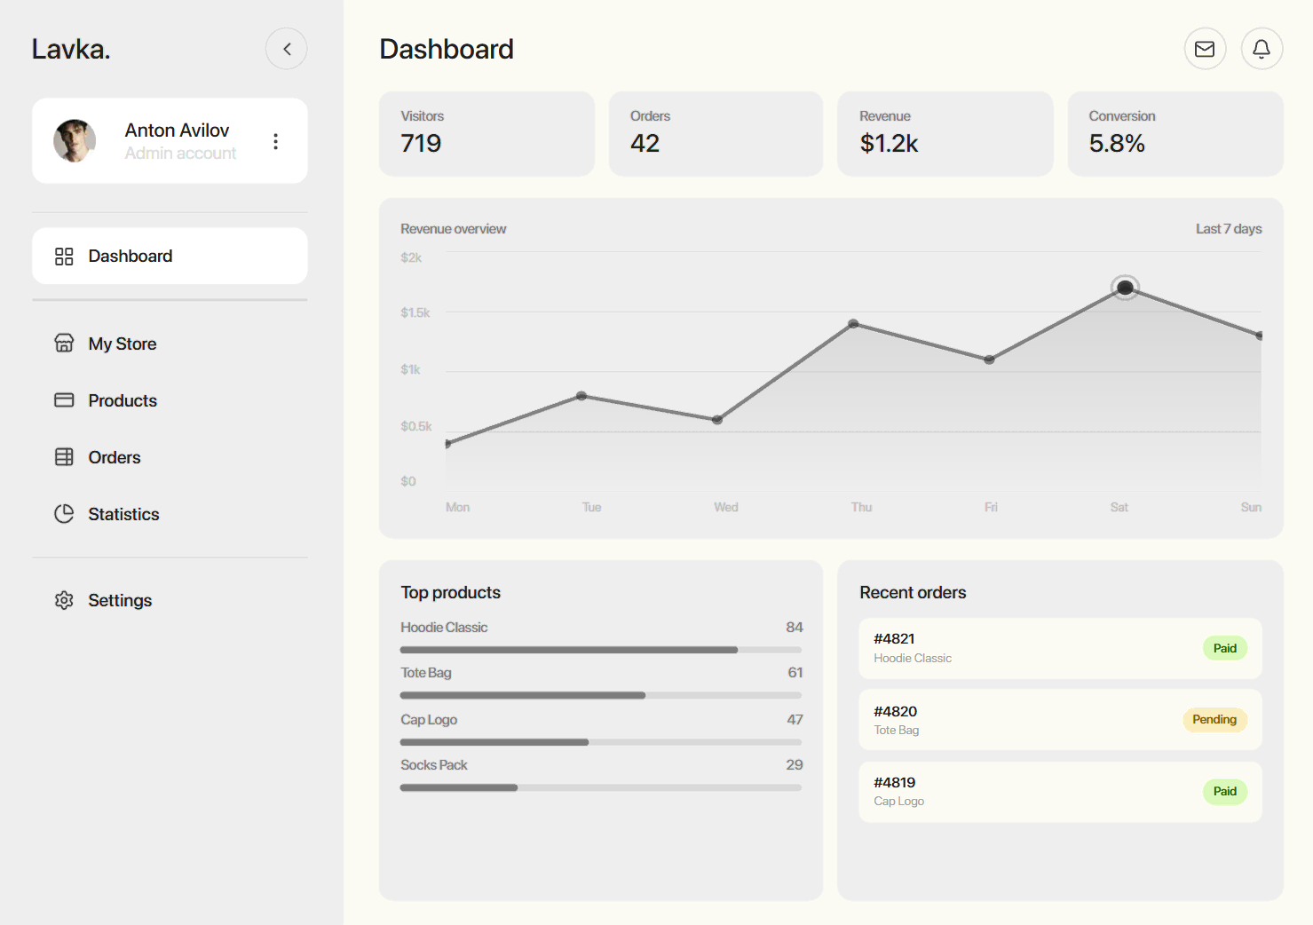Click the notification bell icon

(1262, 49)
